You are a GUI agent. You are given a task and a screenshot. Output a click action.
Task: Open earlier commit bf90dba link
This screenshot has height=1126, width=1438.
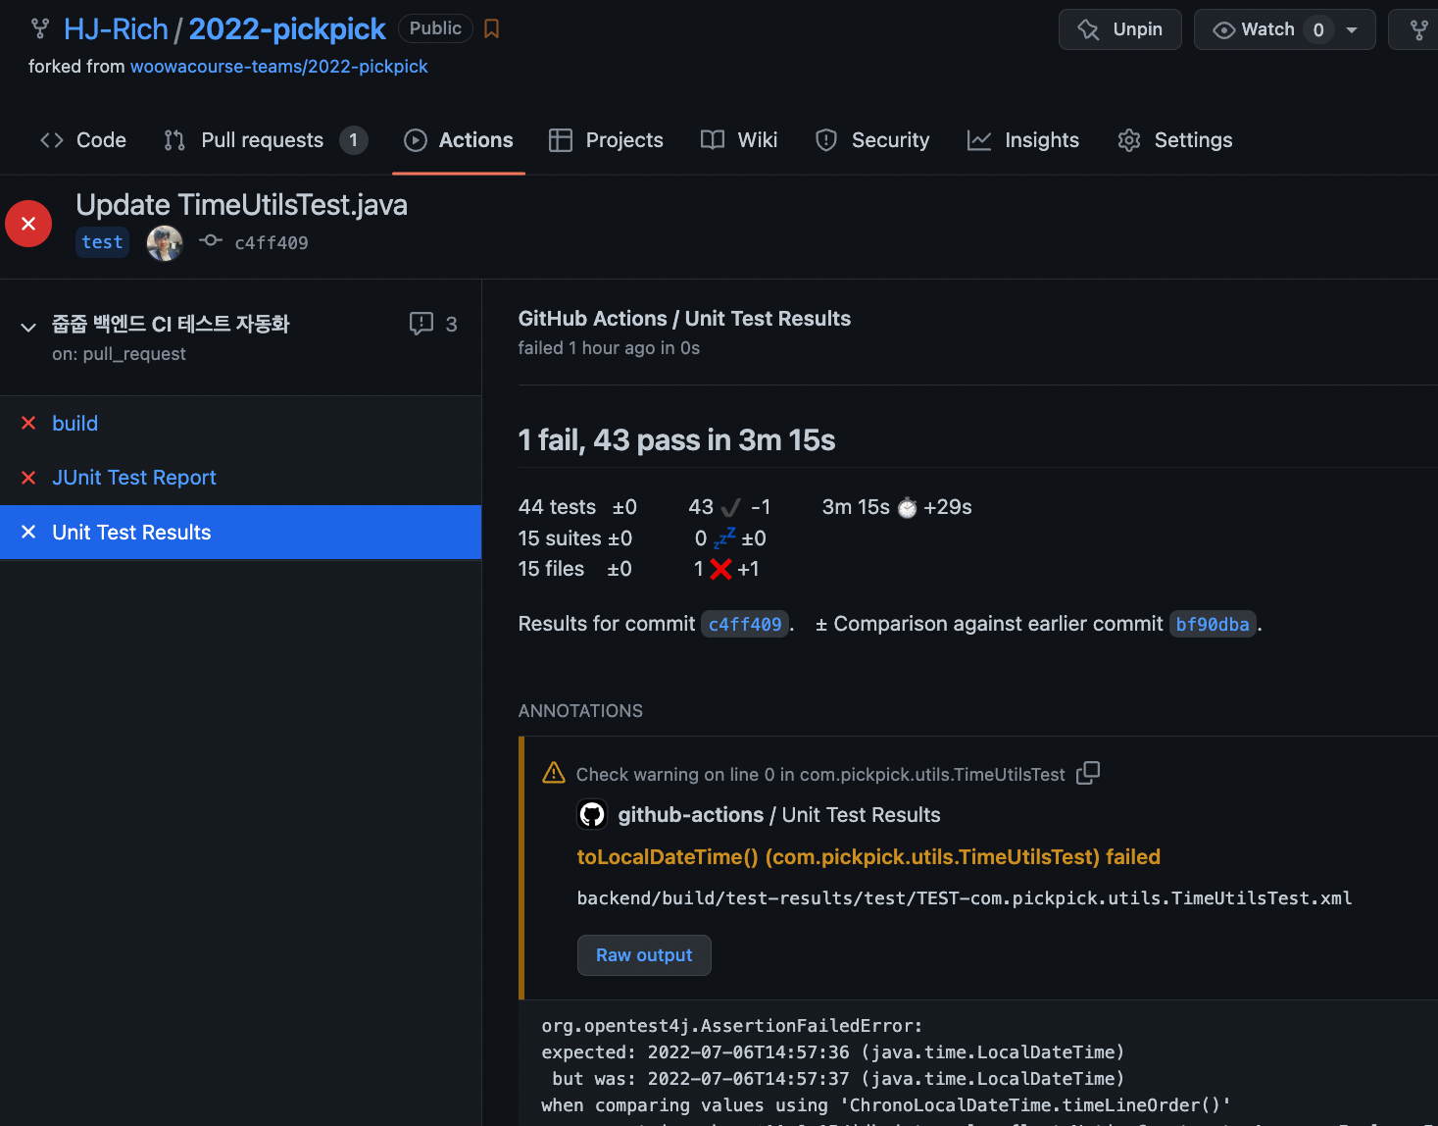[x=1213, y=624]
